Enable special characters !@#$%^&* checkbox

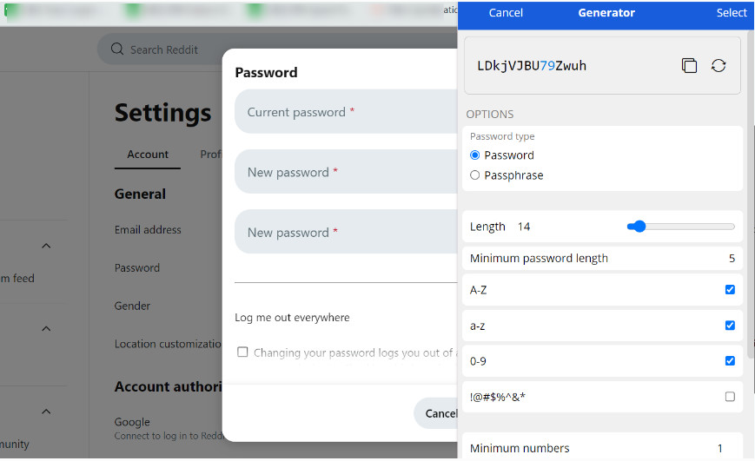tap(730, 397)
